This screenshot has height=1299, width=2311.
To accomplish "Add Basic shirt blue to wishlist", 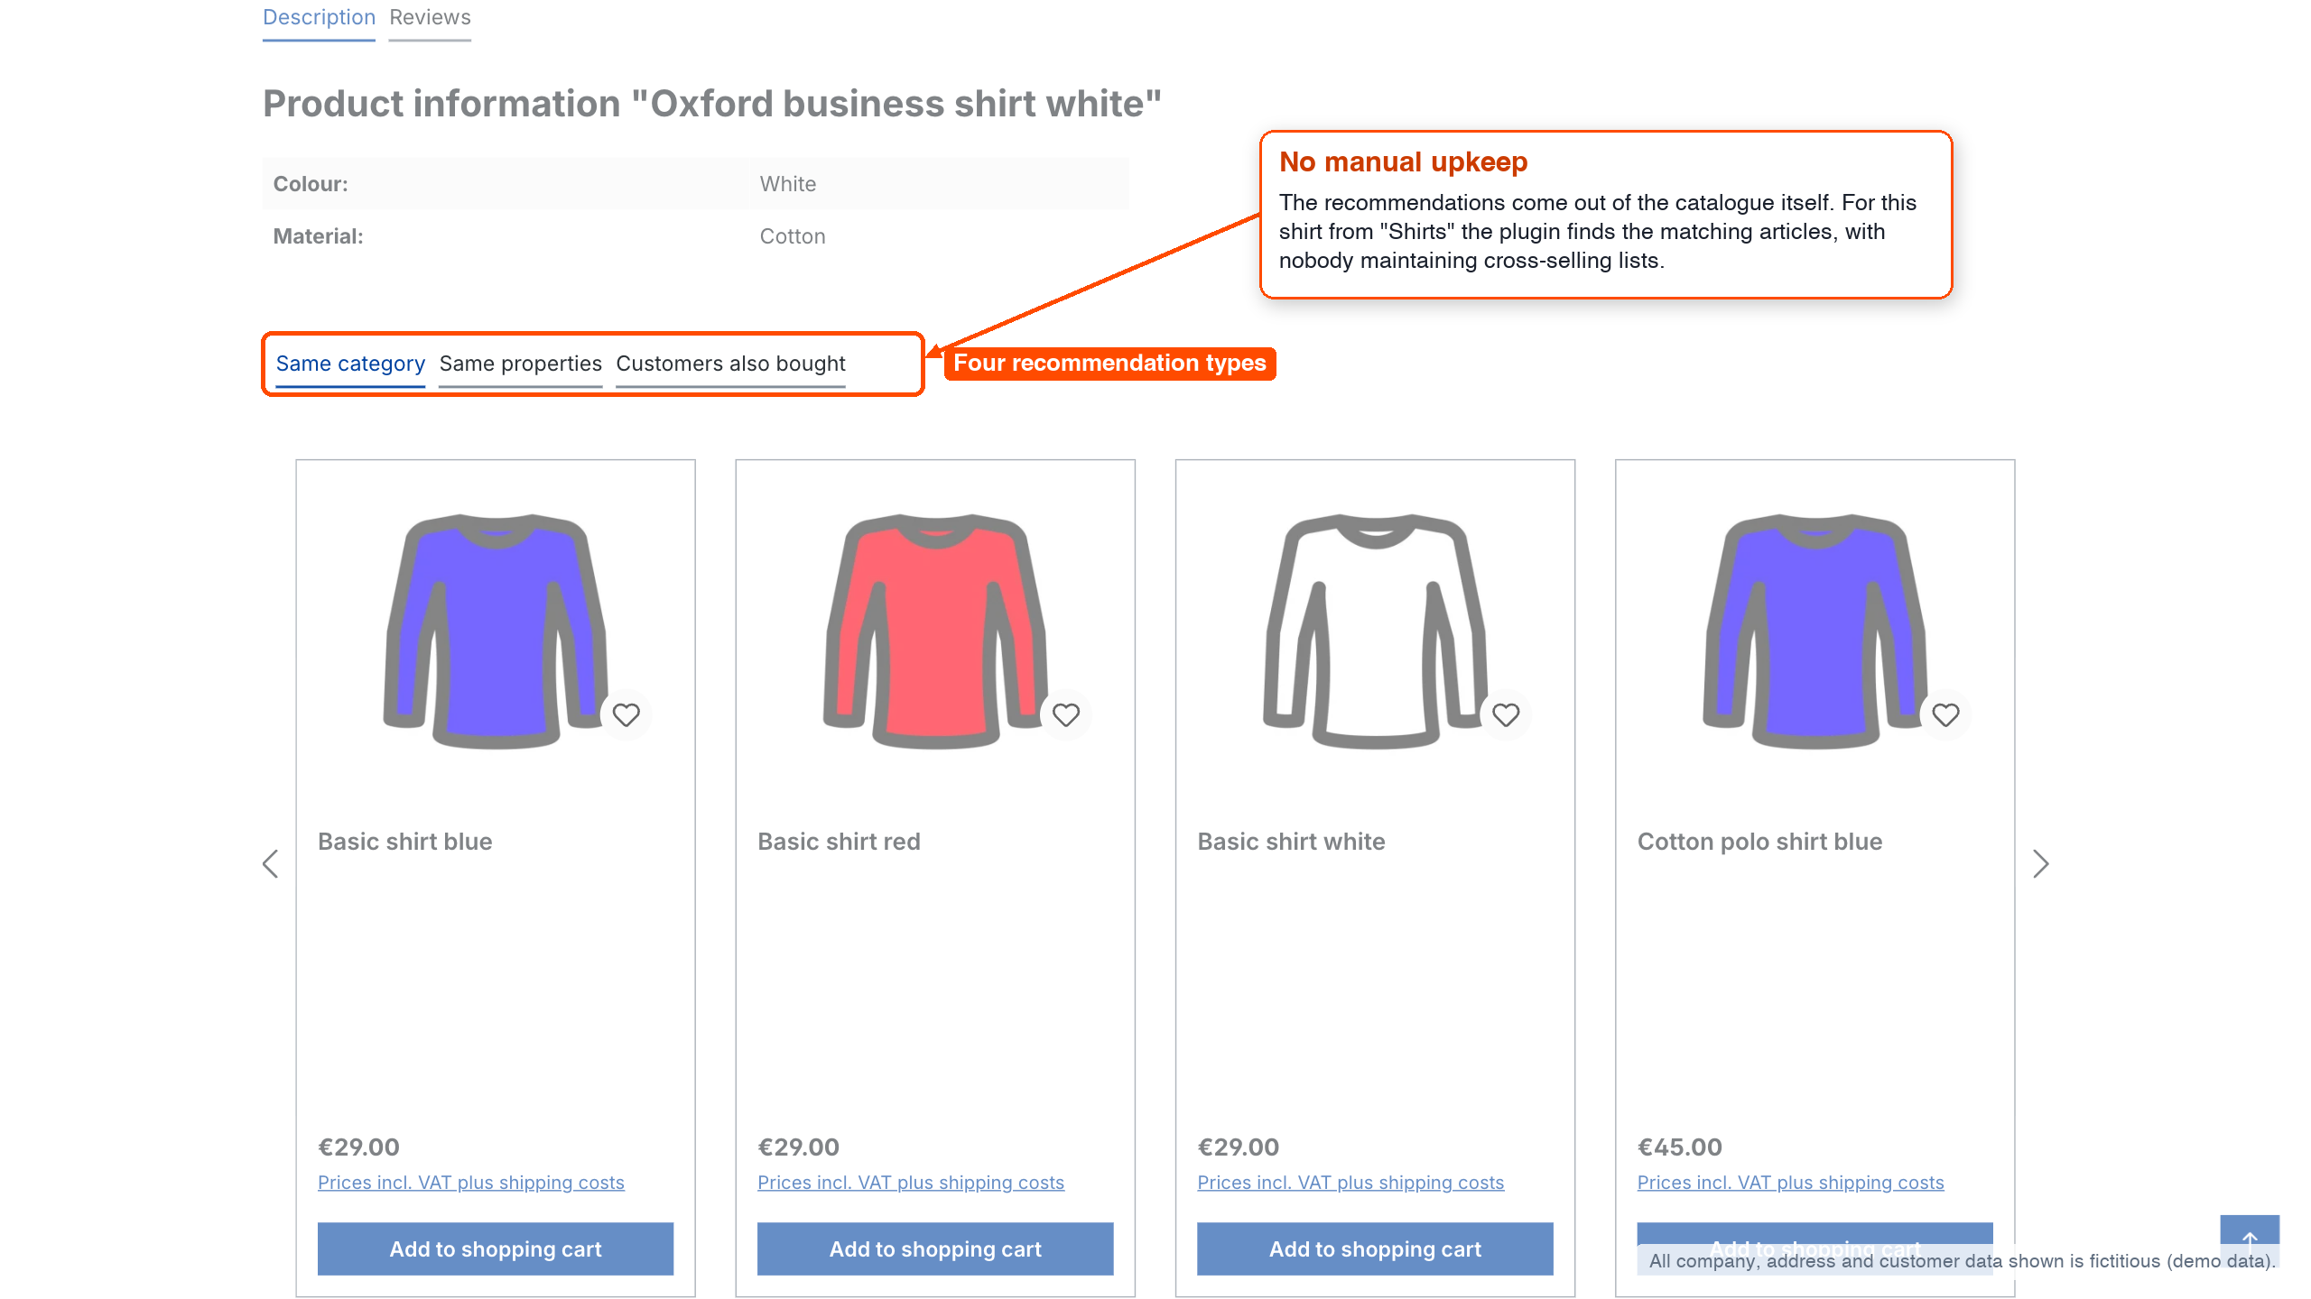I will click(x=626, y=714).
